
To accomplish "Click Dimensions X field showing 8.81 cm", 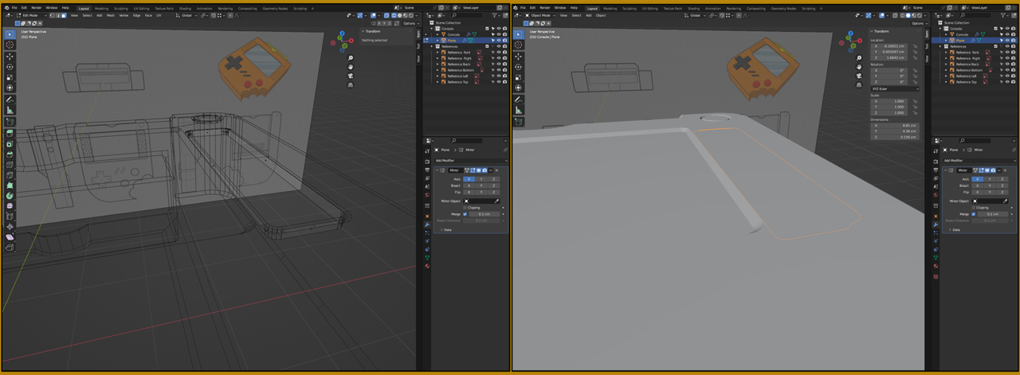I will click(x=892, y=125).
